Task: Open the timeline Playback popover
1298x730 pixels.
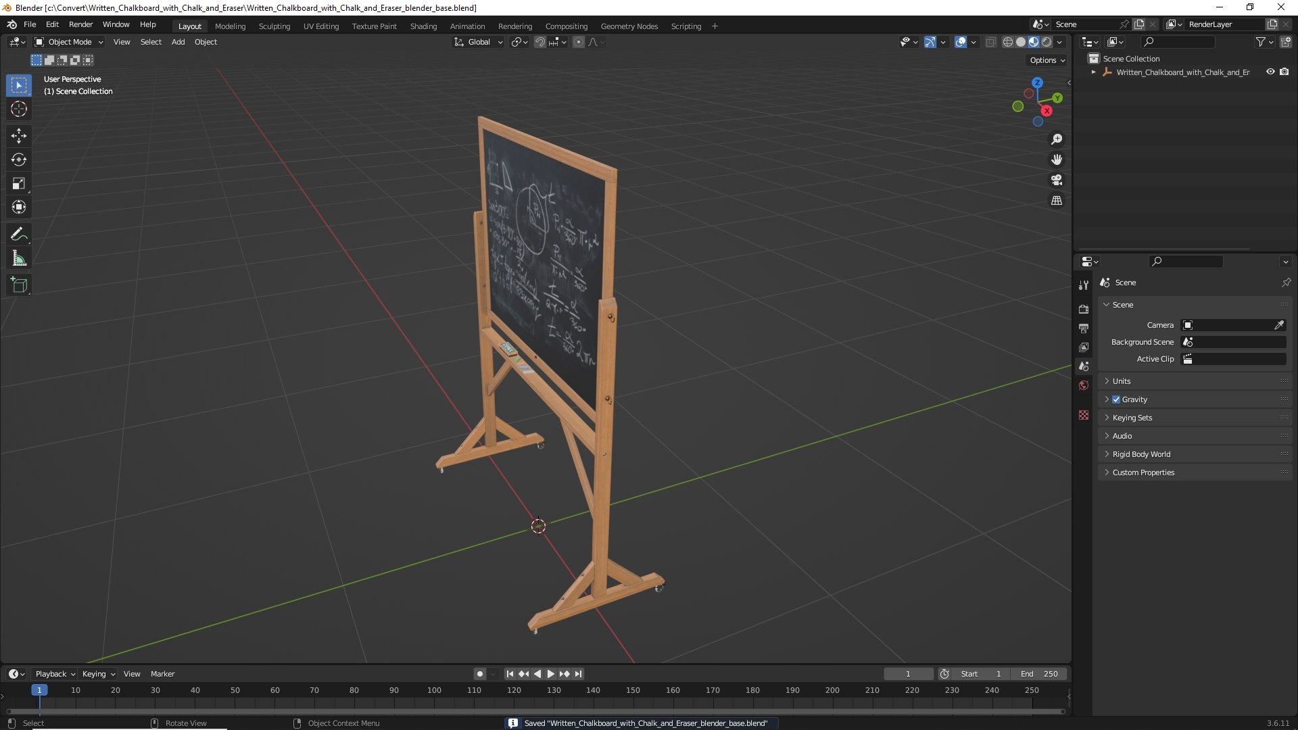Action: point(55,674)
